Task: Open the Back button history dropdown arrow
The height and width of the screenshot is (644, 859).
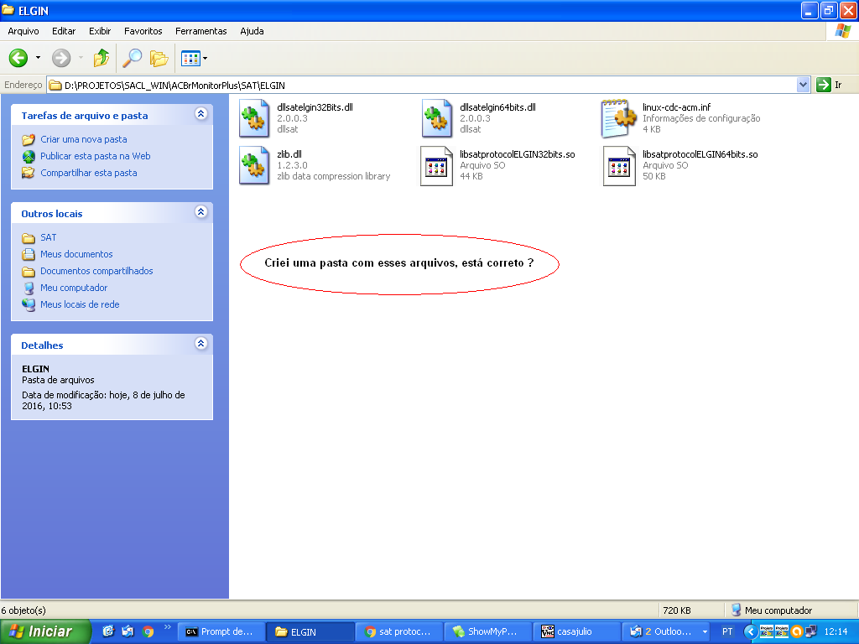Action: (38, 58)
